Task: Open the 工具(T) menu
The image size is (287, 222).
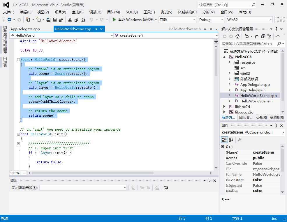Action: pyautogui.click(x=149, y=12)
